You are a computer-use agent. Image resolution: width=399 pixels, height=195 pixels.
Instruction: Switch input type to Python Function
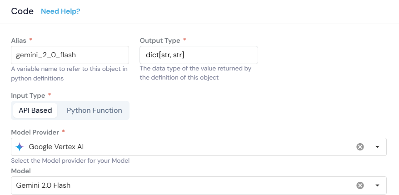tap(94, 110)
